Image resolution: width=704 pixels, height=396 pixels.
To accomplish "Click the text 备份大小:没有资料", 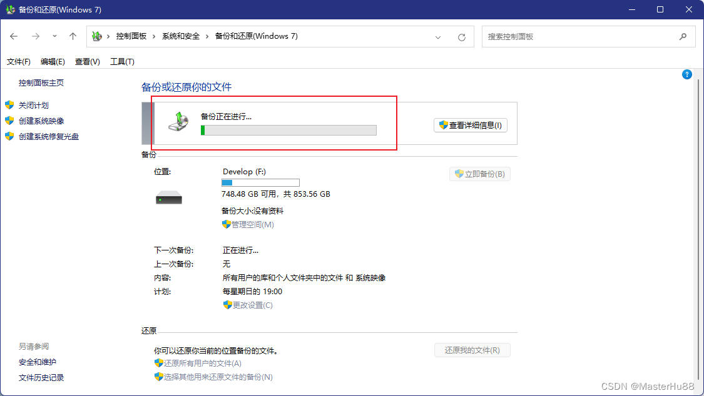I will [252, 211].
